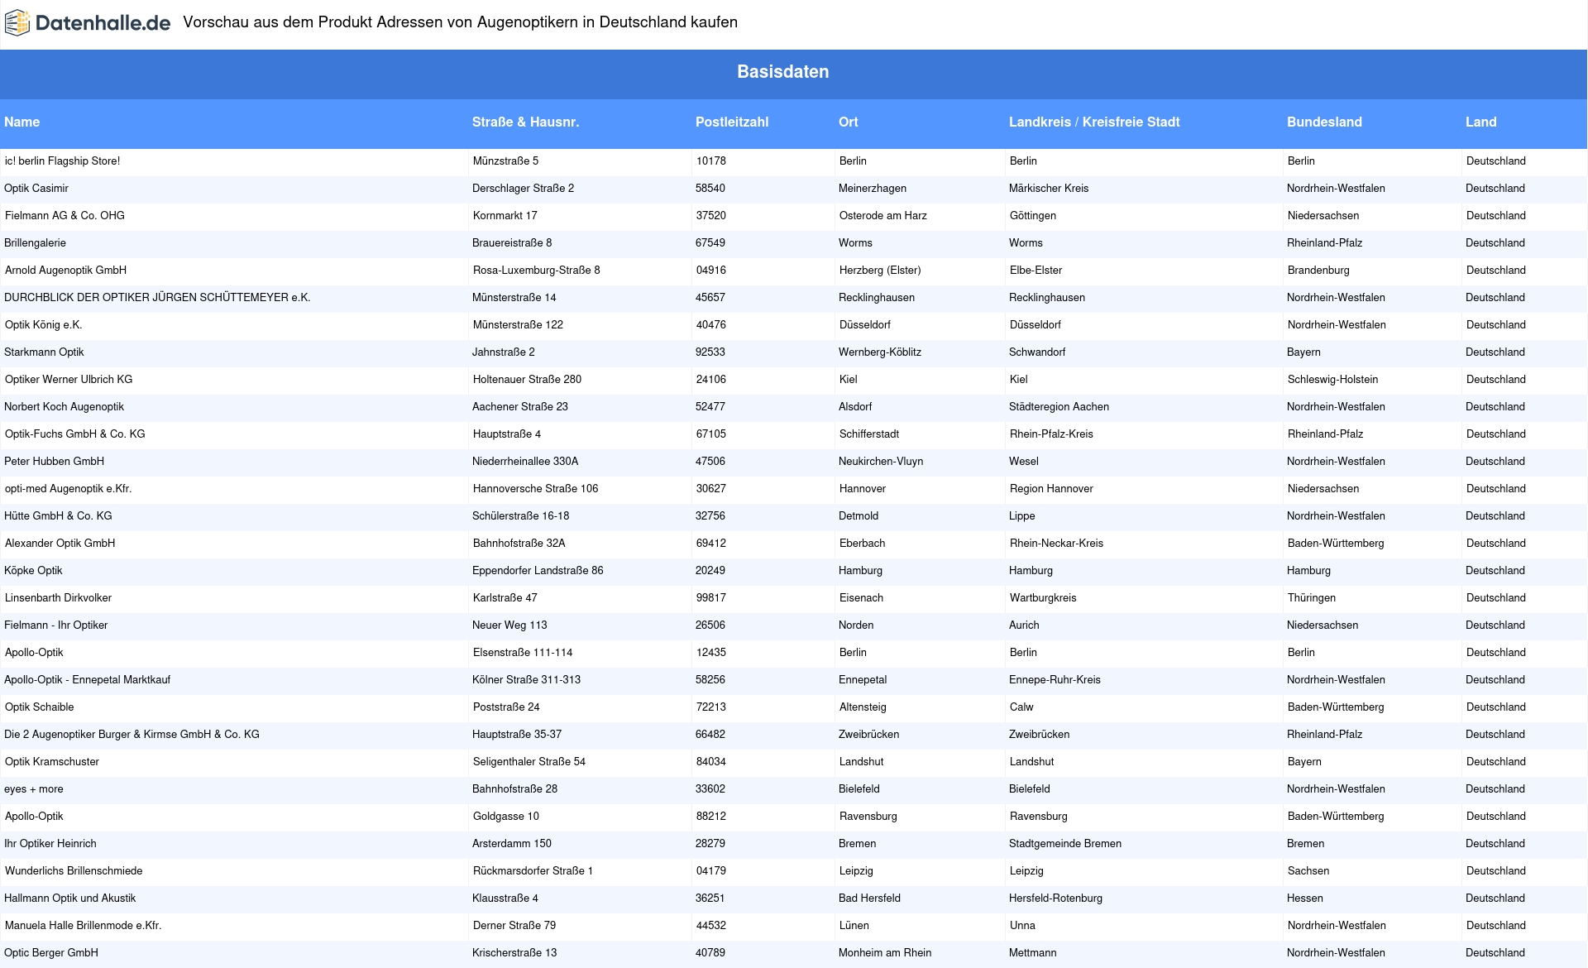
Task: Click Landkreis / Kreisfreie Stadt column header
Action: [1094, 122]
